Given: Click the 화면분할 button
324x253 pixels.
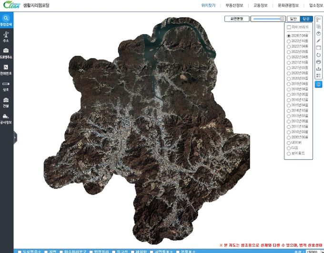Looking at the screenshot, I should coord(237,19).
